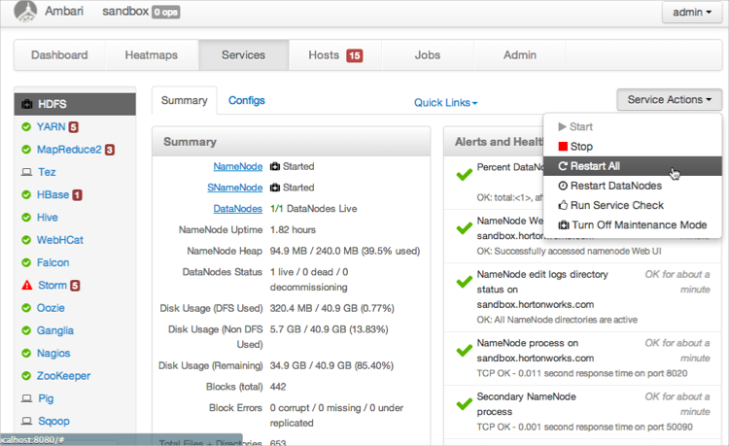This screenshot has height=446, width=729.
Task: Click the MapReduce2 alerts badge showing 3
Action: [110, 150]
